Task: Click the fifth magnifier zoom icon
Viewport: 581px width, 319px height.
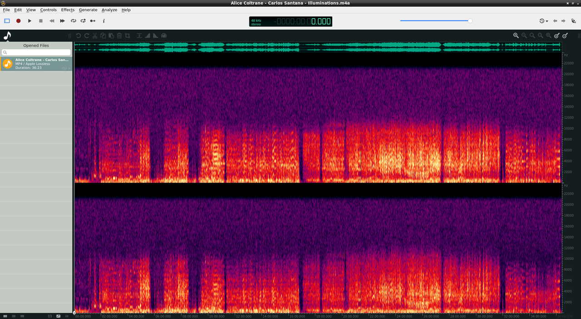Action: (x=549, y=35)
